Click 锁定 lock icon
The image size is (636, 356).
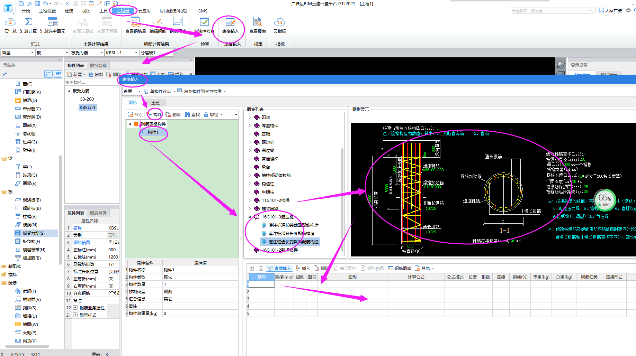click(x=213, y=114)
